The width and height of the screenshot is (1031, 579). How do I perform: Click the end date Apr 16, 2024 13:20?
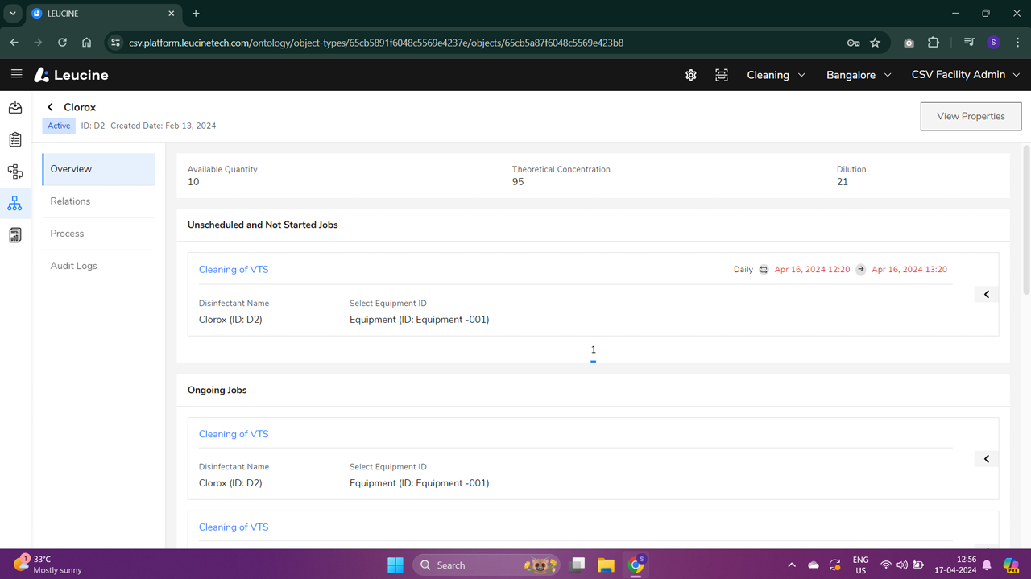pyautogui.click(x=909, y=270)
